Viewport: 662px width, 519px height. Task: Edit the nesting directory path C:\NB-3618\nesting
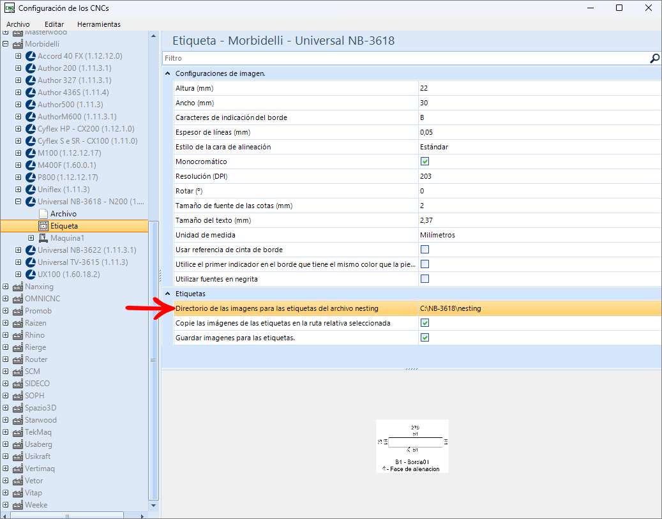(x=539, y=308)
